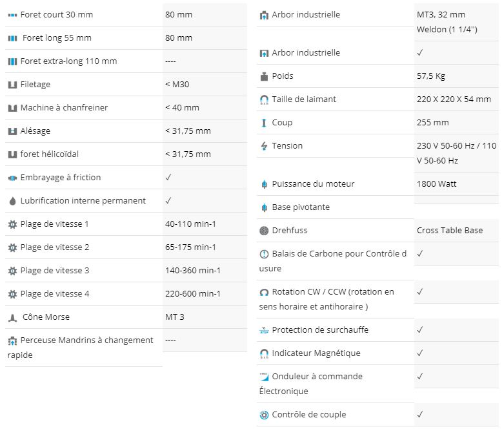502x429 pixels.
Task: Click the Foret court 30 mm icon
Action: [x=12, y=15]
